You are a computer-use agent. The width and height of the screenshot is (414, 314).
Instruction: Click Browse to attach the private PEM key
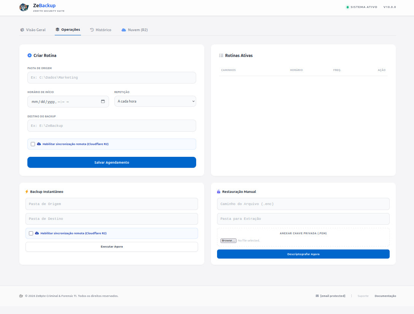[228, 240]
